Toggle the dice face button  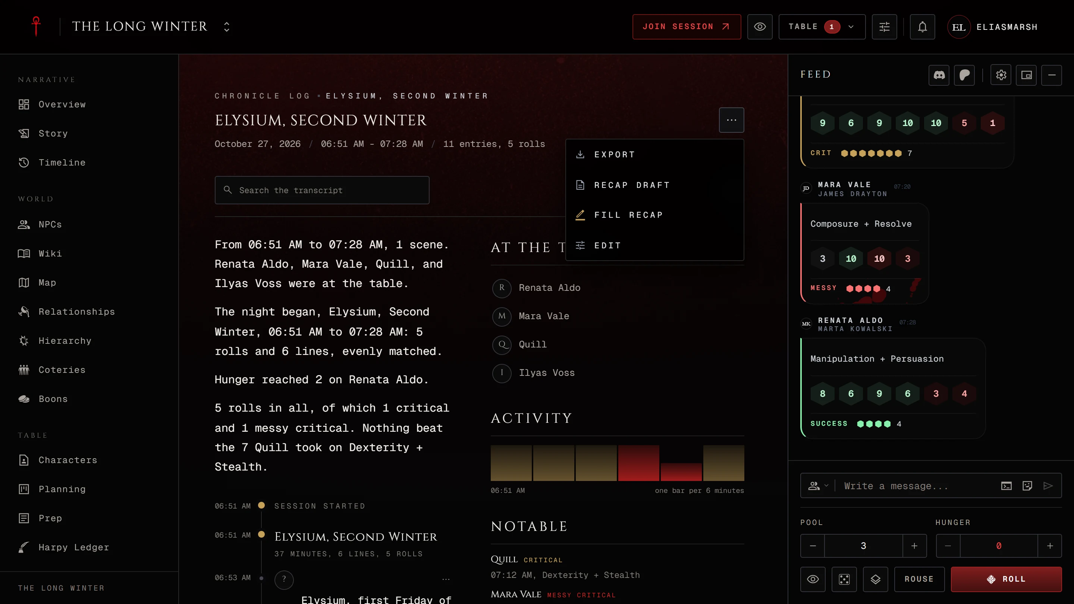click(844, 579)
